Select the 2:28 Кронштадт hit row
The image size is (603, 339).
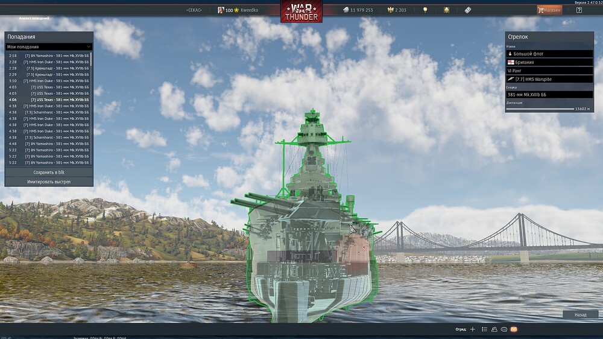coord(48,68)
